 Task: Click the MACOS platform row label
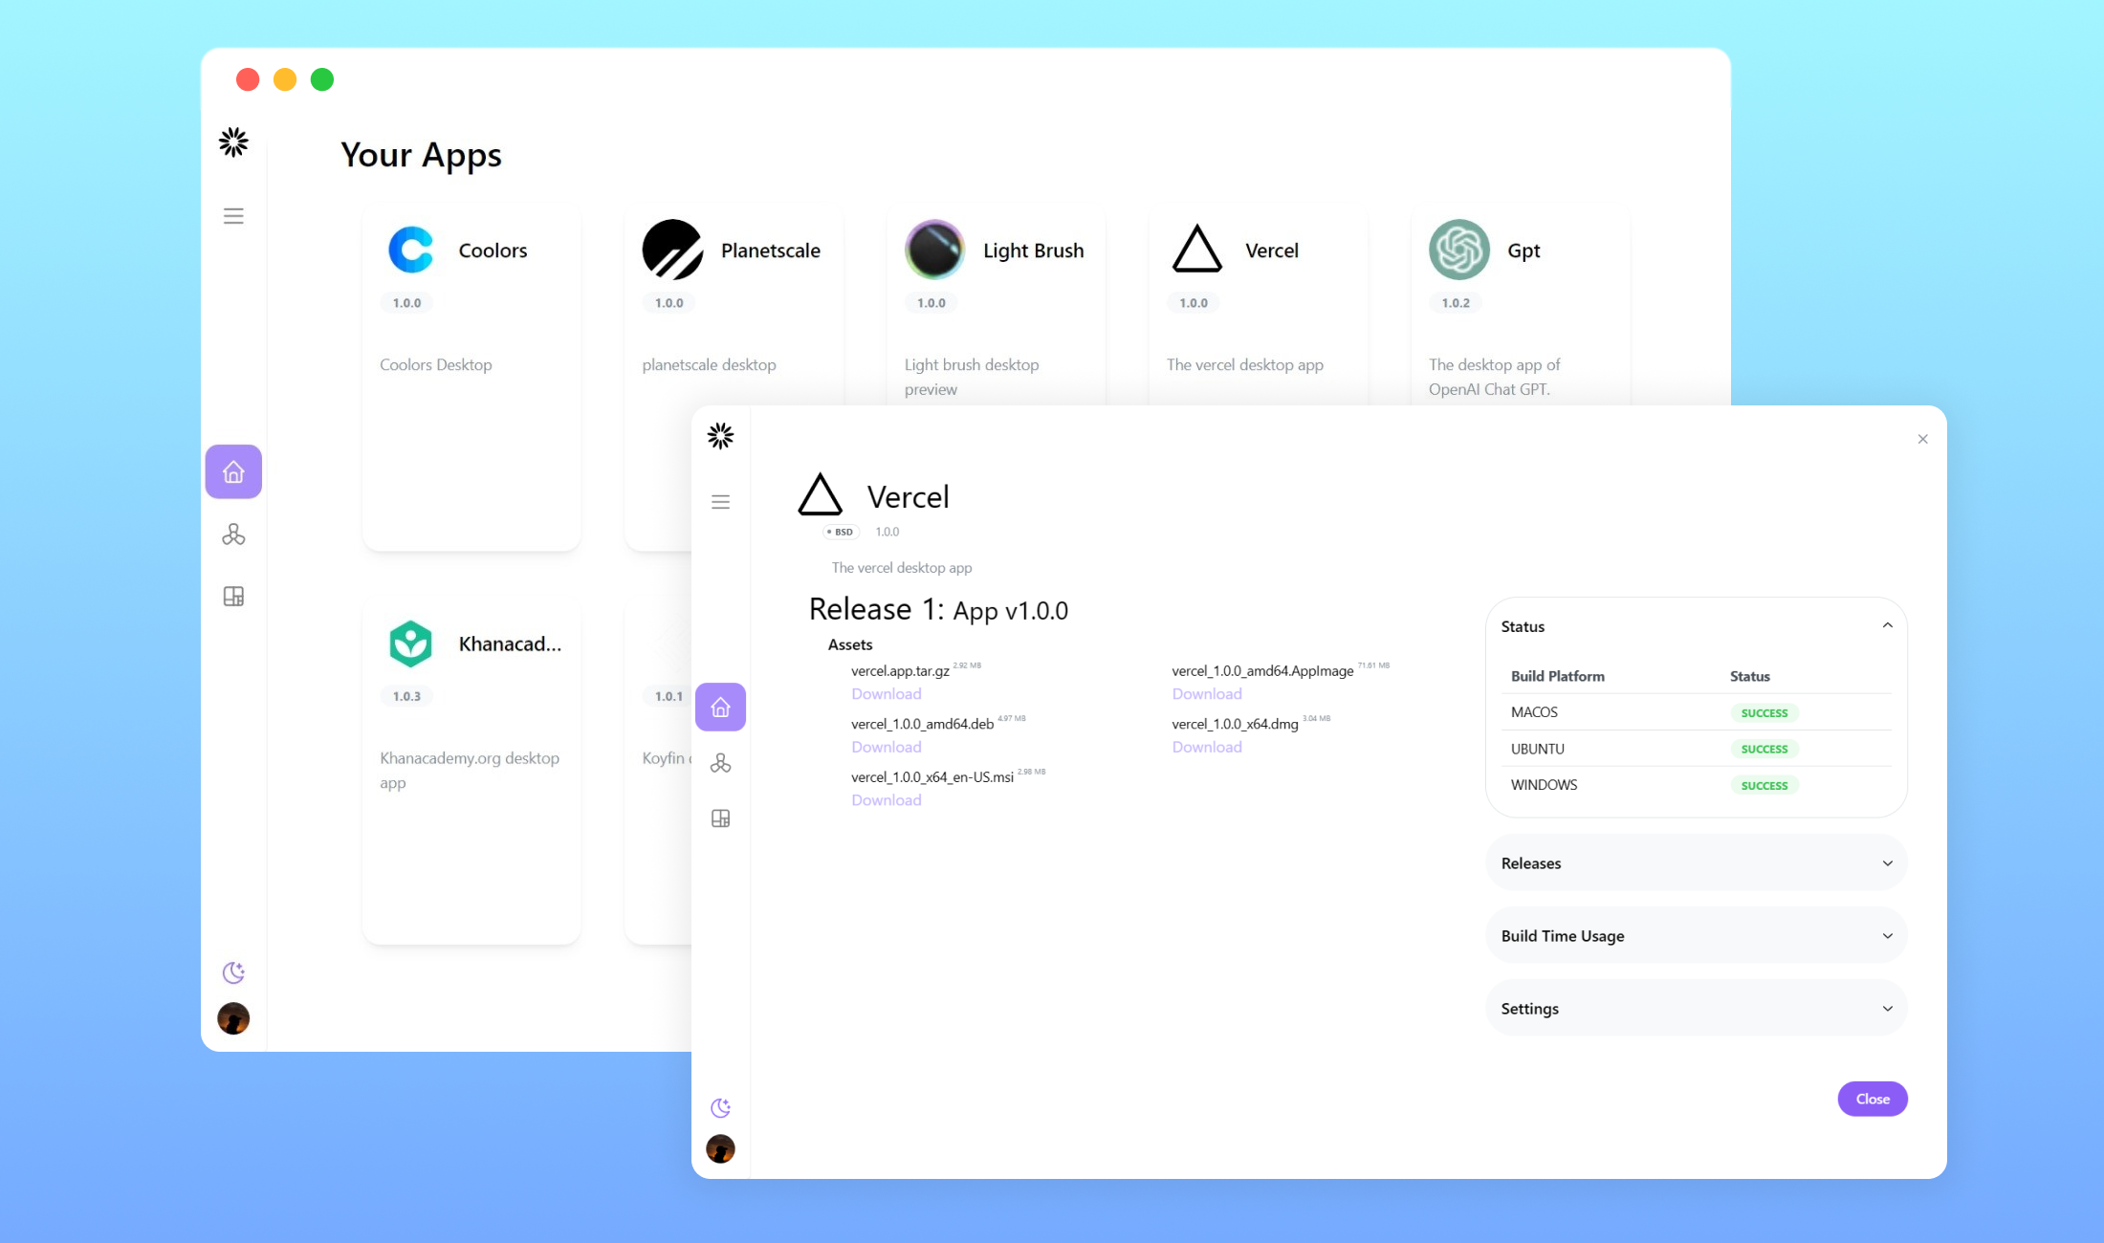point(1534,712)
